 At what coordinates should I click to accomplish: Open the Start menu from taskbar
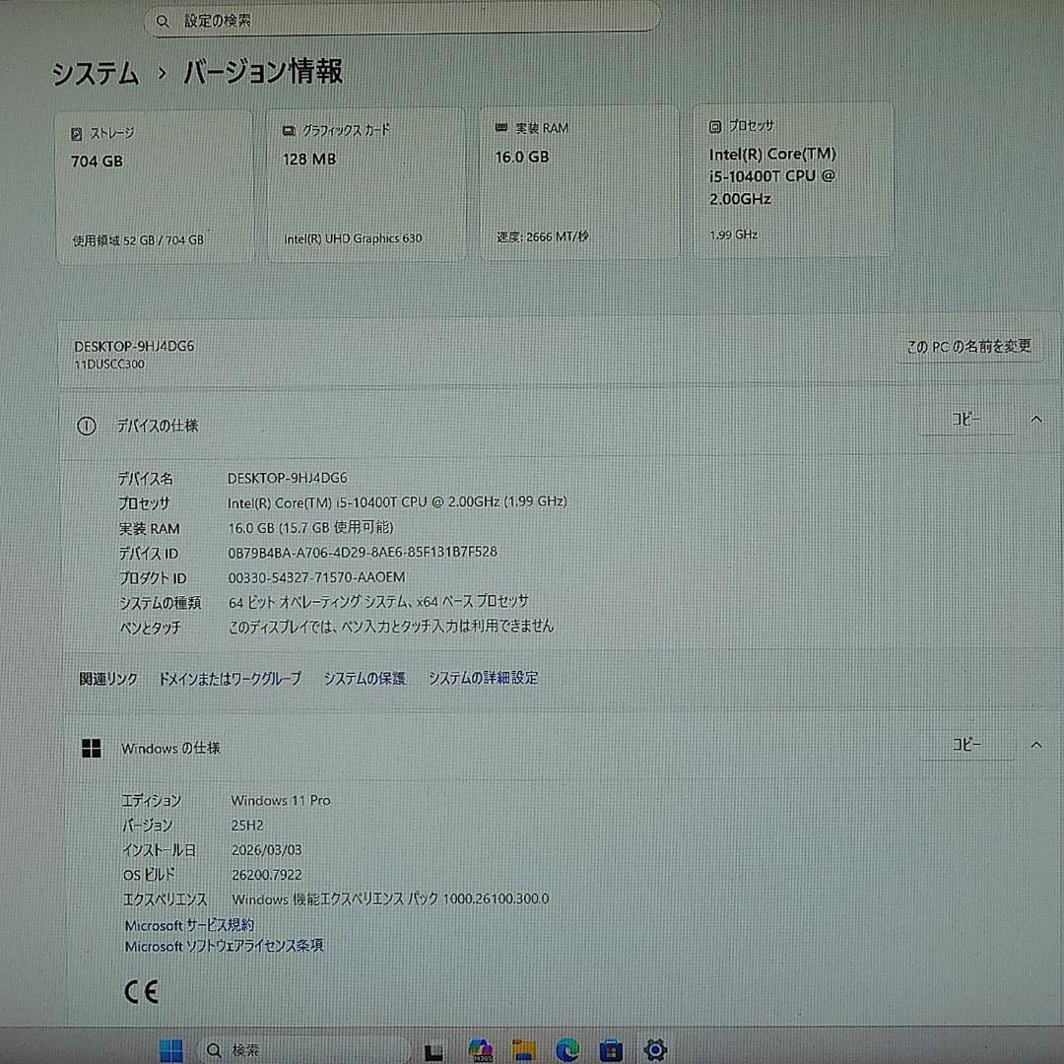[x=171, y=1049]
